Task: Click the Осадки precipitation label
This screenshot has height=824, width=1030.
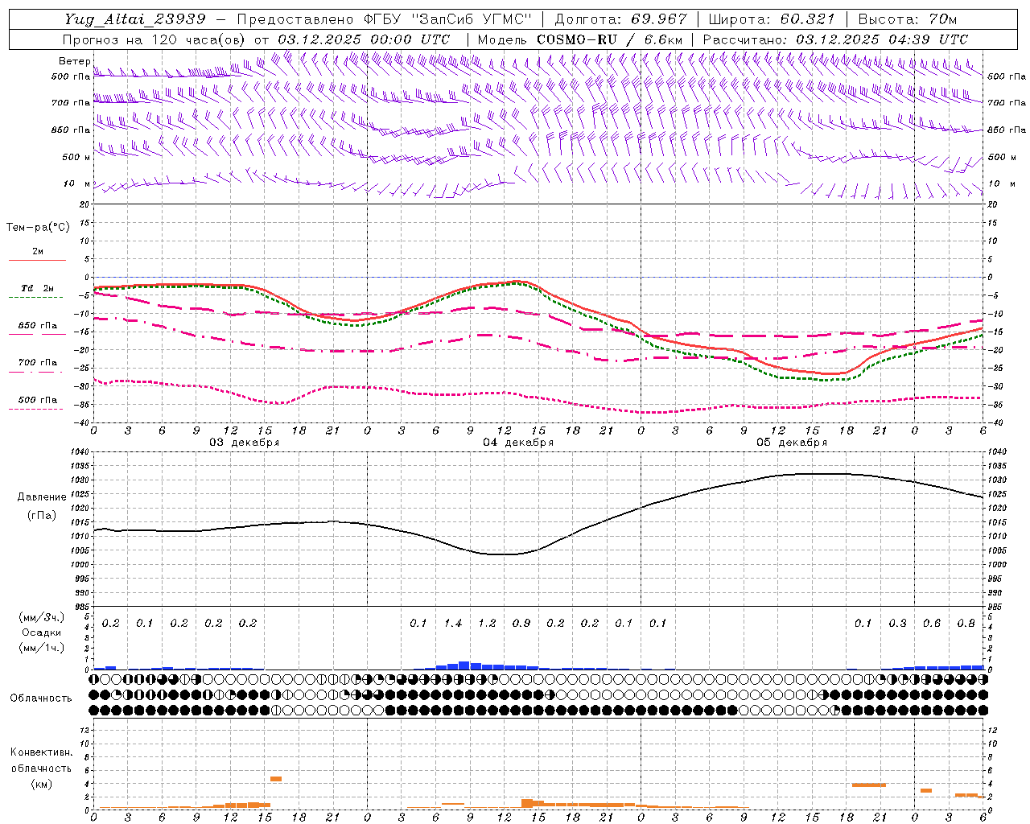Action: [x=41, y=632]
